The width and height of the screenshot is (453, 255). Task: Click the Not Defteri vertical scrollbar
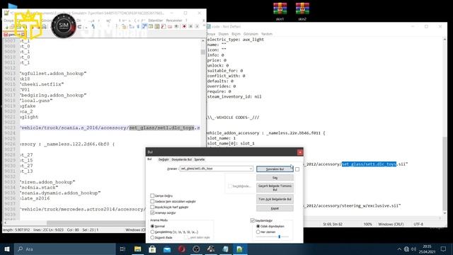445,174
